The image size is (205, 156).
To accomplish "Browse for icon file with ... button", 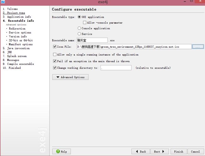I will point(198,47).
